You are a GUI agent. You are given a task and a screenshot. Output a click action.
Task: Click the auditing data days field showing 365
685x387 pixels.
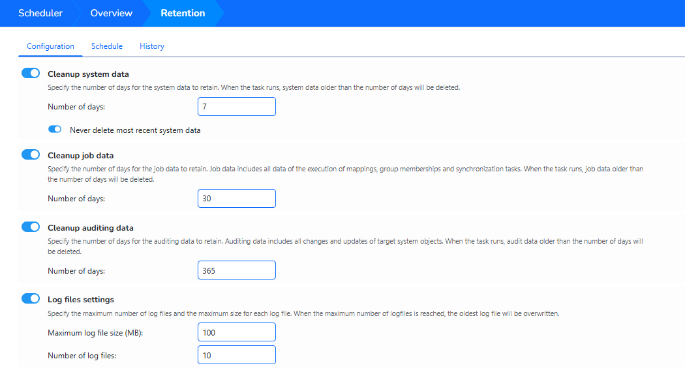tap(237, 270)
